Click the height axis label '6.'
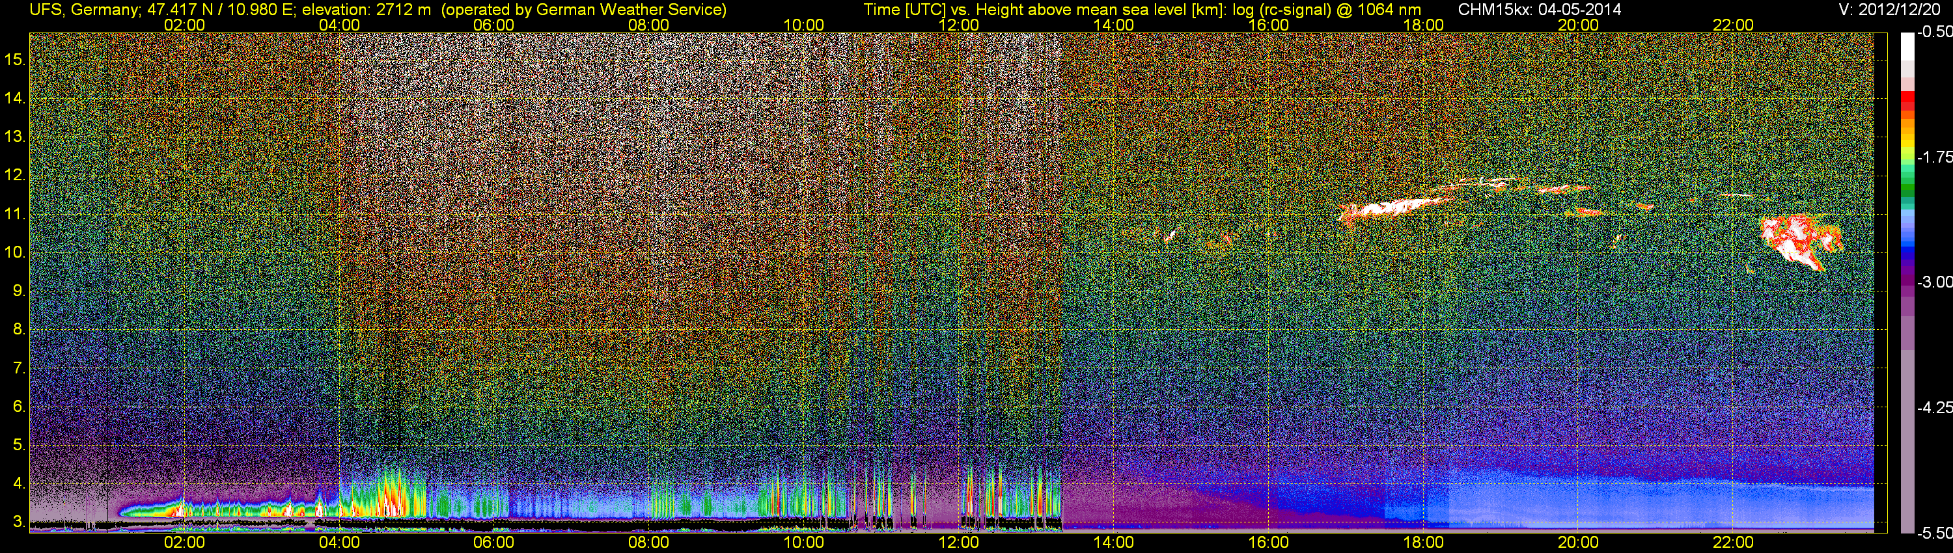The width and height of the screenshot is (1953, 553). coord(19,407)
